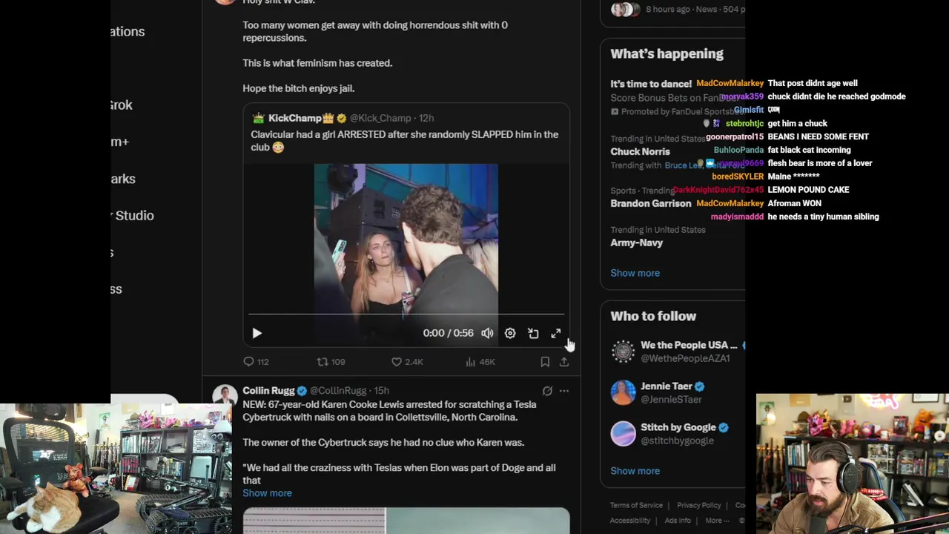Click goonerpatrol15 chat username

click(x=735, y=136)
